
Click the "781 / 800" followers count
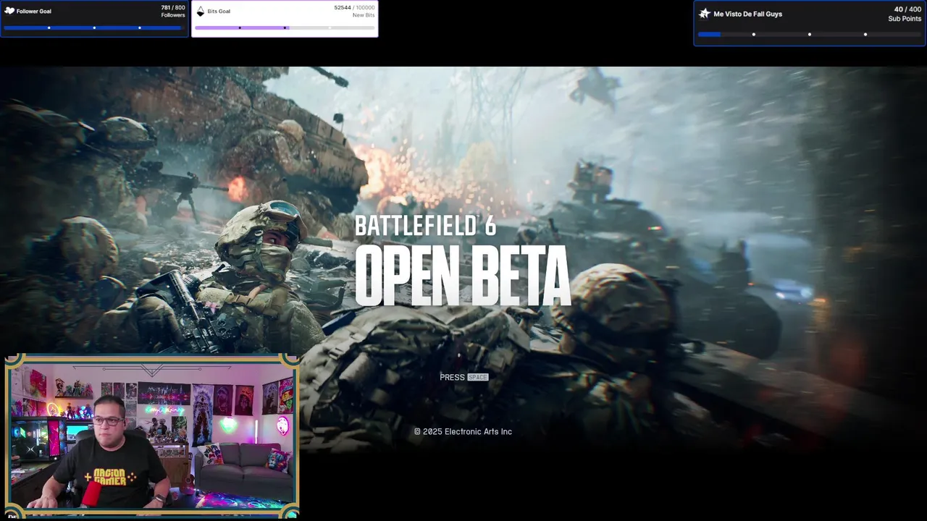173,7
